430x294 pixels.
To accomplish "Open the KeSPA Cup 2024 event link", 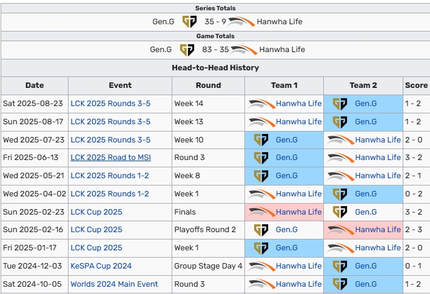I will click(x=101, y=266).
